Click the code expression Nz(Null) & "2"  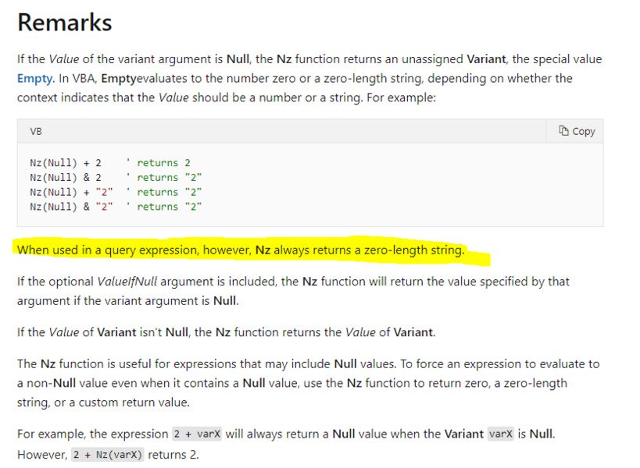click(x=71, y=207)
